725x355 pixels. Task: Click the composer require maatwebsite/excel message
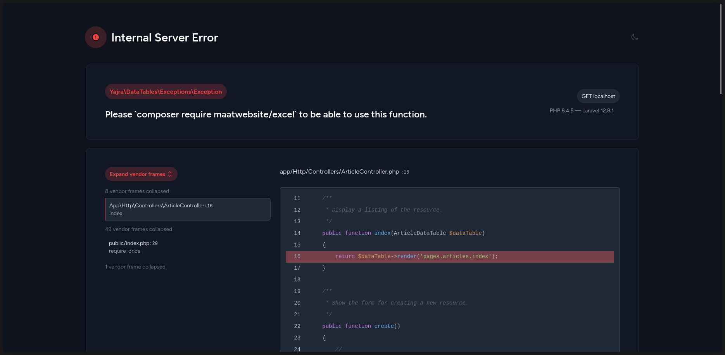click(266, 114)
